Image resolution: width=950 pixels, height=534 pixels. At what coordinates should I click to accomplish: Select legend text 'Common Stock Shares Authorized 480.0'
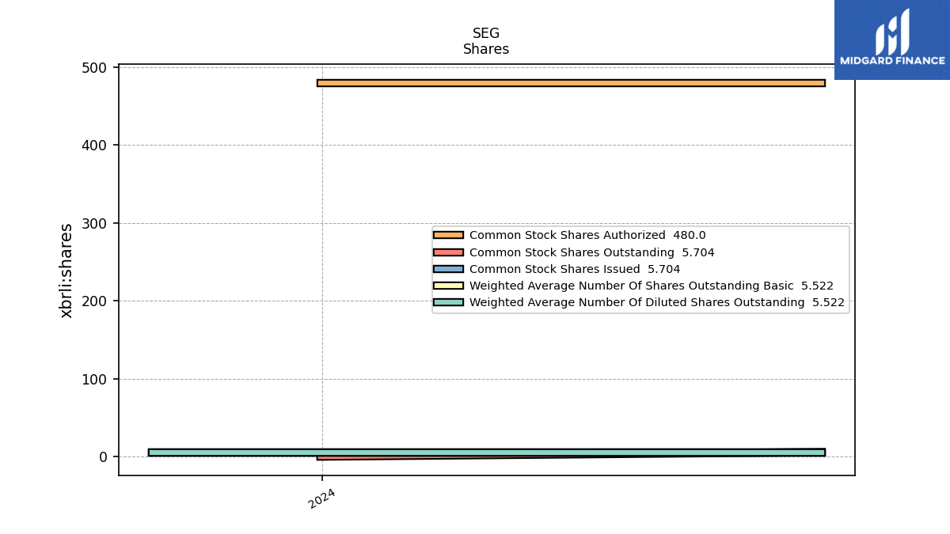(587, 235)
